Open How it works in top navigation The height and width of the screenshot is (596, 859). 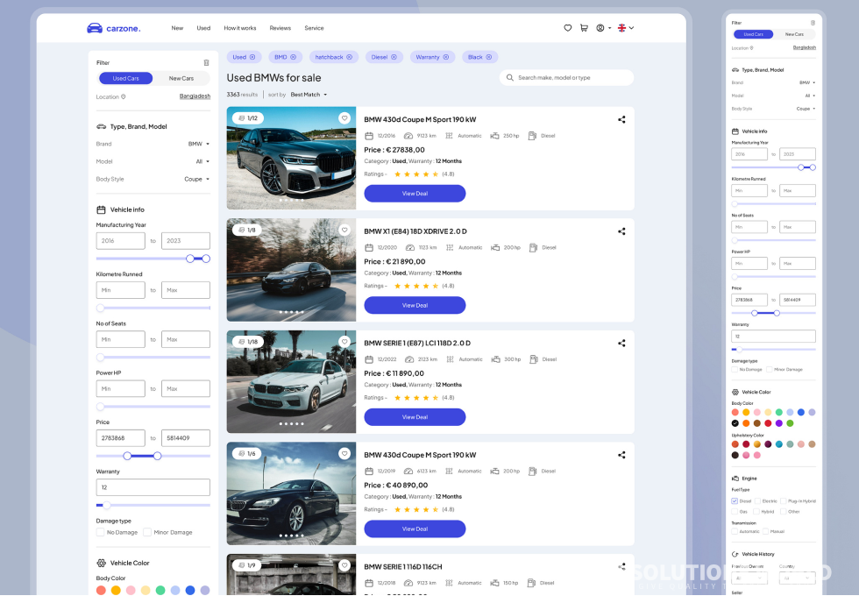pyautogui.click(x=240, y=28)
